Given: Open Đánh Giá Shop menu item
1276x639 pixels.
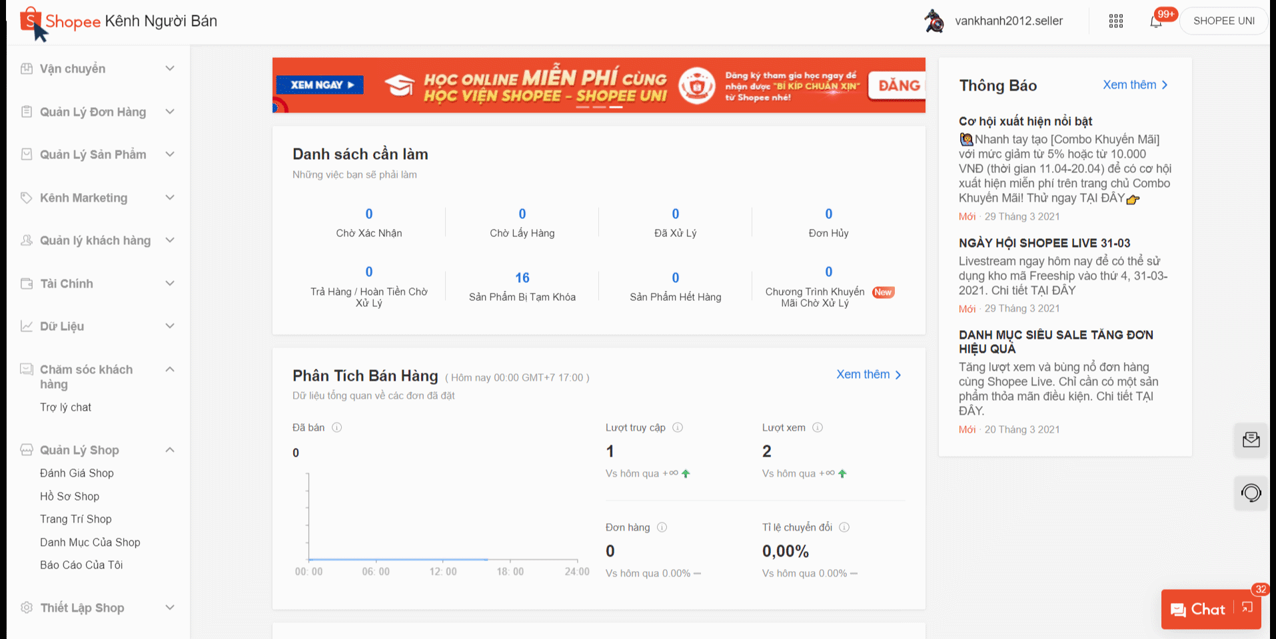Looking at the screenshot, I should [x=77, y=473].
